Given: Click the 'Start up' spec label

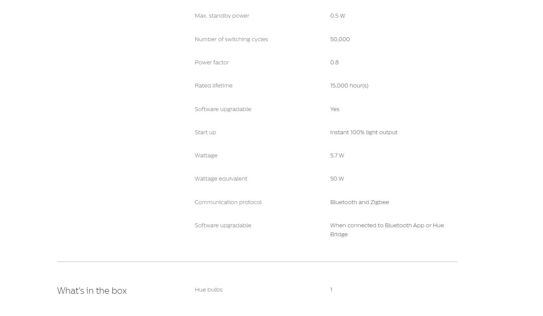Looking at the screenshot, I should (205, 132).
